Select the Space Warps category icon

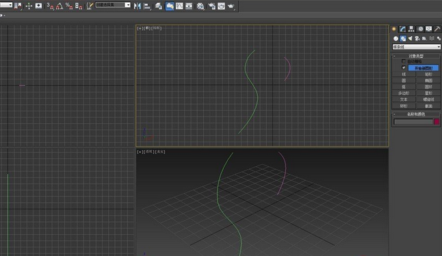pyautogui.click(x=432, y=38)
